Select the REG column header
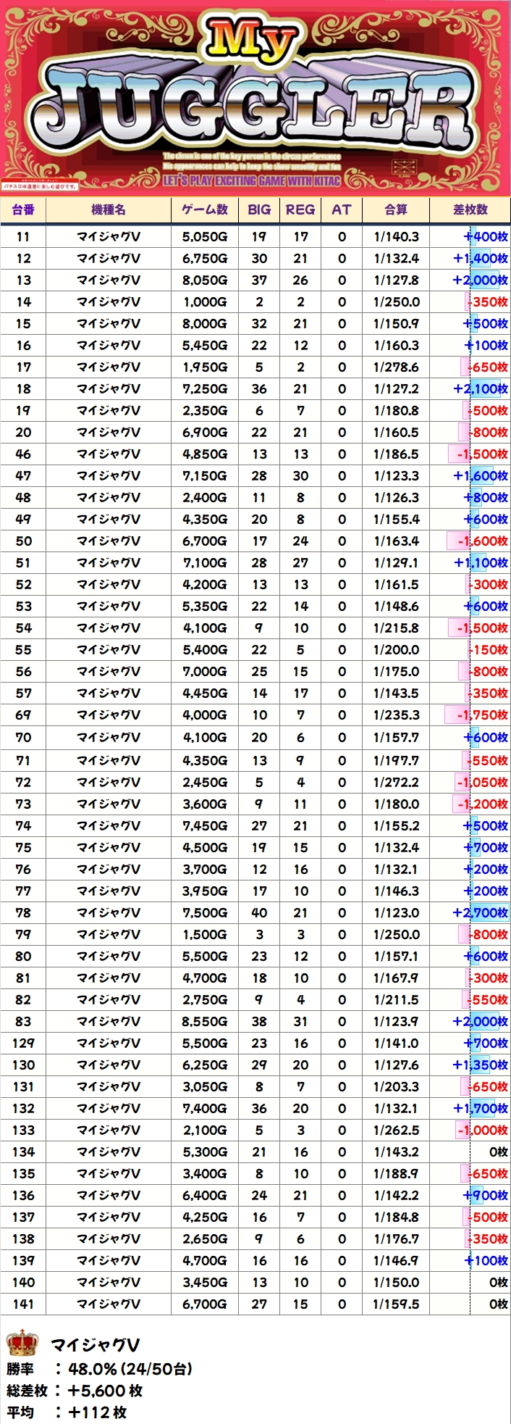This screenshot has width=511, height=1424. (x=300, y=209)
